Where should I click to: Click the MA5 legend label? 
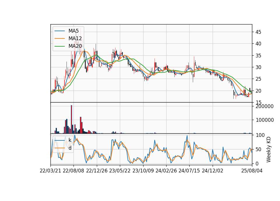coord(73,31)
